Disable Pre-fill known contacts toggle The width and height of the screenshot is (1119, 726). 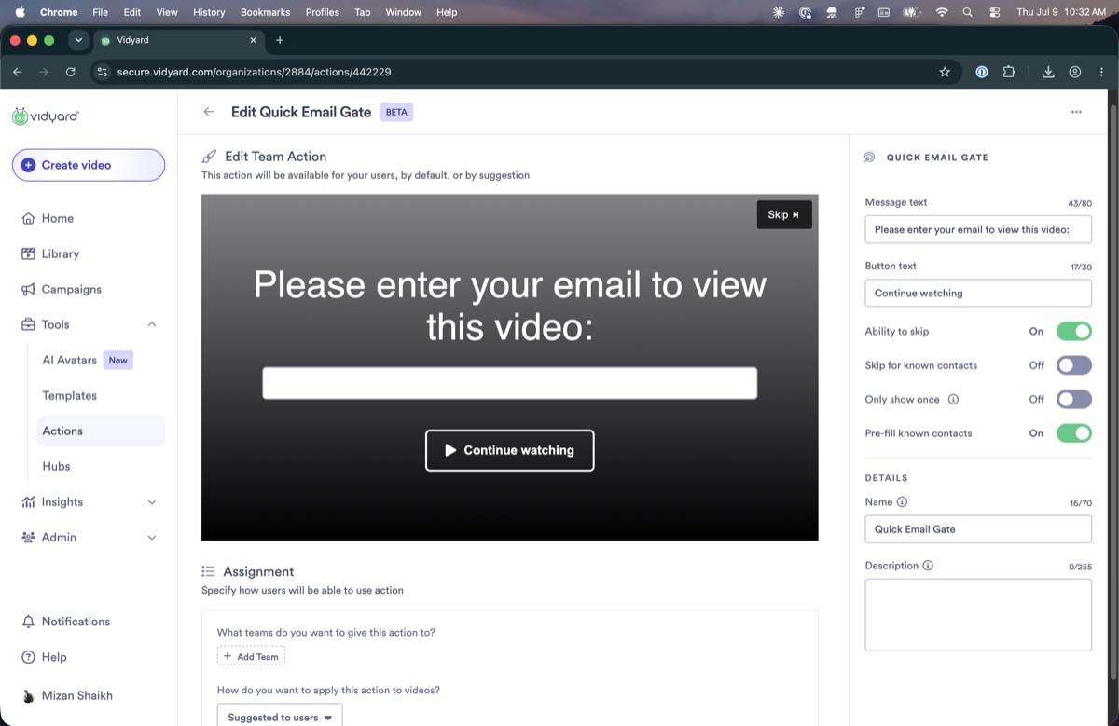1074,433
